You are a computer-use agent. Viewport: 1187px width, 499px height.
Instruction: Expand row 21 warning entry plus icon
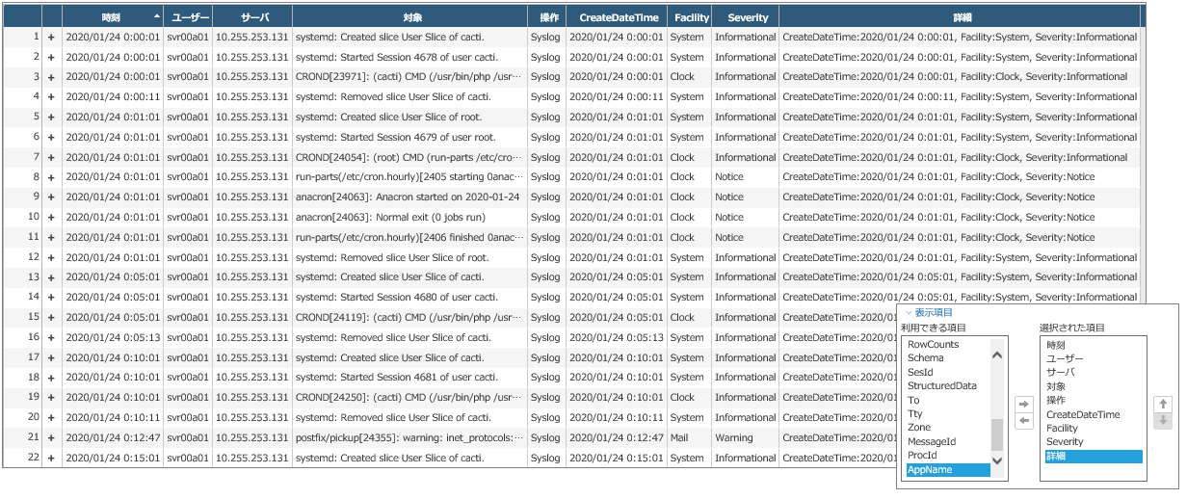click(x=52, y=438)
